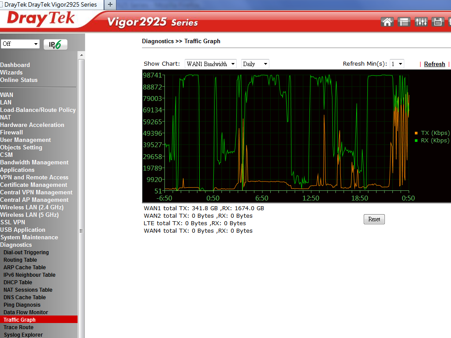Open VPN and Remote Access menu
451x338 pixels.
pyautogui.click(x=34, y=177)
